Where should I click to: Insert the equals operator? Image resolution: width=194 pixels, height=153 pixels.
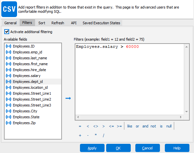(x=80, y=126)
